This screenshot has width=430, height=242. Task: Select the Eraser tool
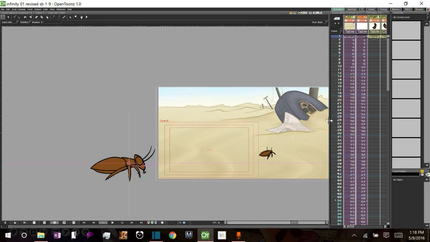click(36, 17)
